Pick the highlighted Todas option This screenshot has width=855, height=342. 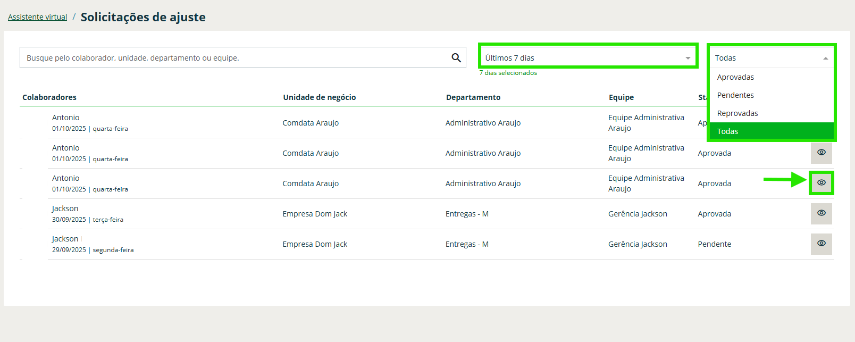click(x=727, y=131)
